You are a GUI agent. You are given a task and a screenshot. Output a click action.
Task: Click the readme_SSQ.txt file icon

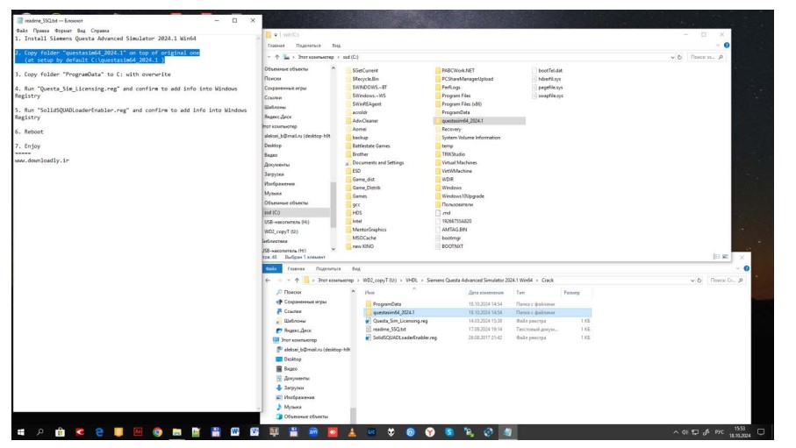pos(368,329)
